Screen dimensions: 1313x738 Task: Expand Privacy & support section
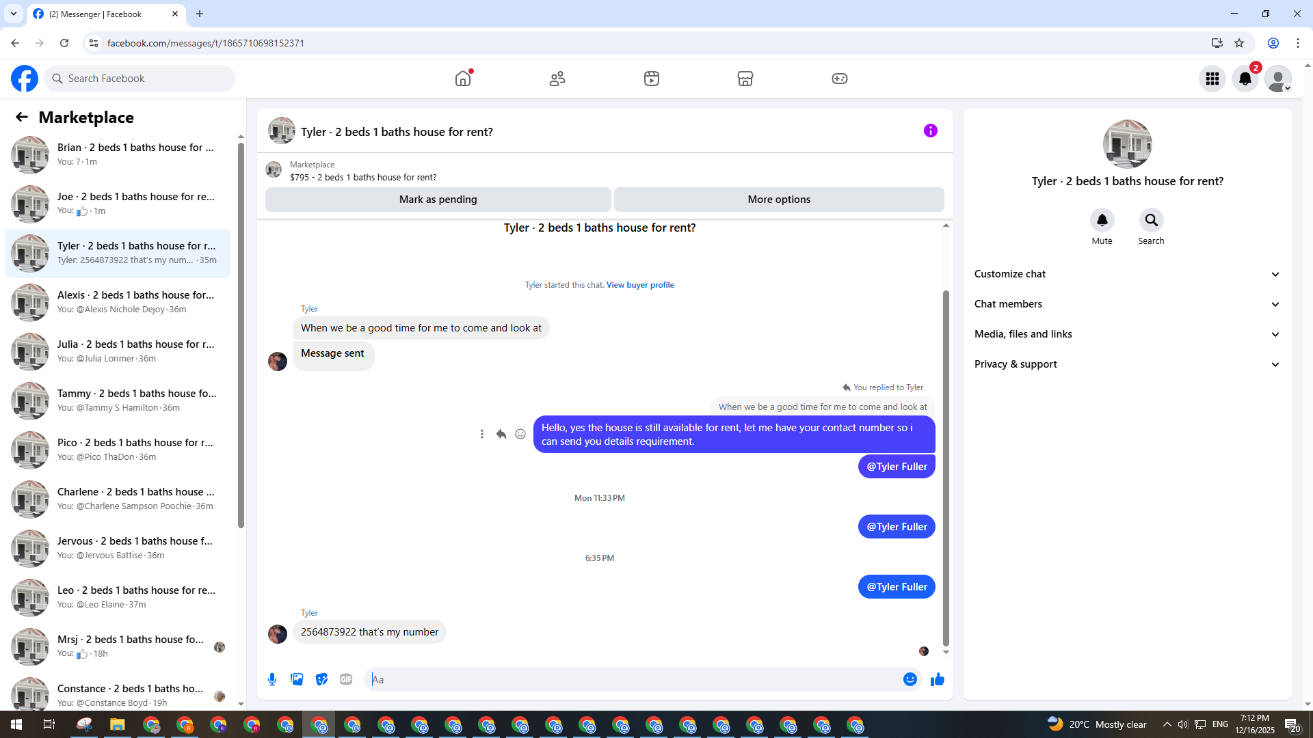[x=1127, y=364]
